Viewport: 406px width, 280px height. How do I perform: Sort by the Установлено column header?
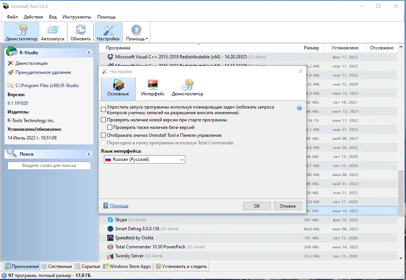(345, 48)
